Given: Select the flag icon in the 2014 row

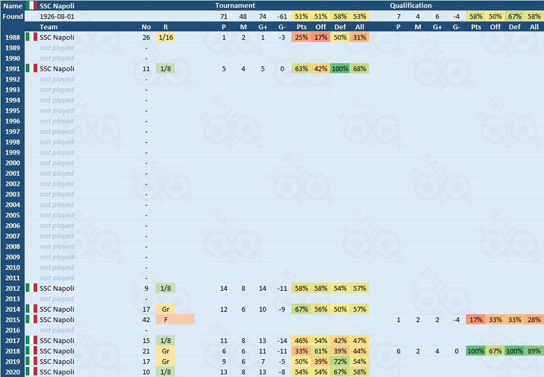Looking at the screenshot, I should [31, 309].
